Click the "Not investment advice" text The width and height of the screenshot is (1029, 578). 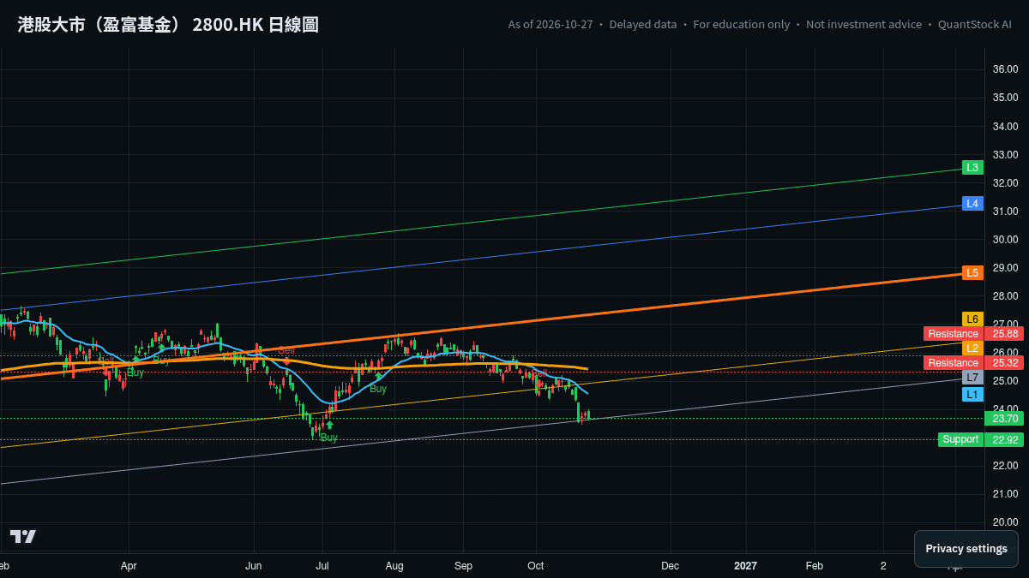(x=864, y=24)
